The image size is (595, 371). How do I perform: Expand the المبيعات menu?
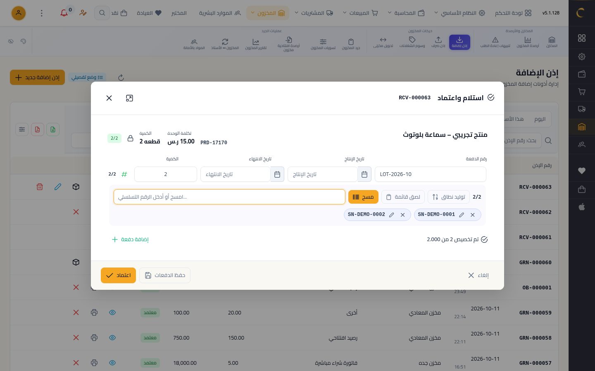click(x=360, y=13)
